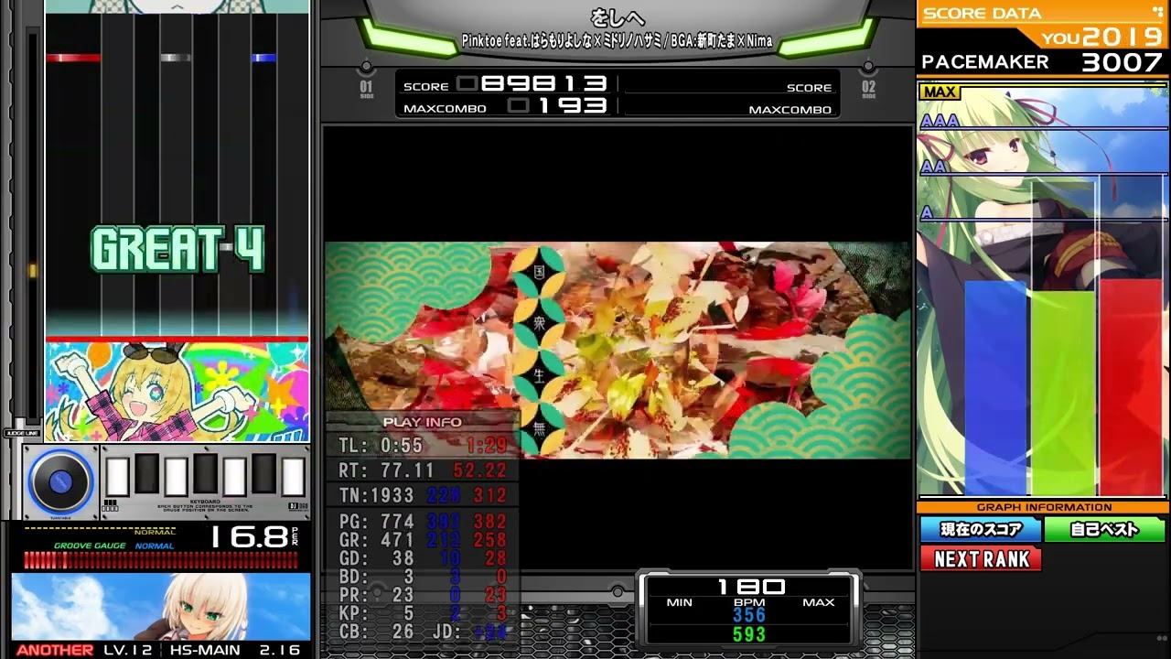Click the GR: 471 row
The height and width of the screenshot is (659, 1171).
[423, 540]
